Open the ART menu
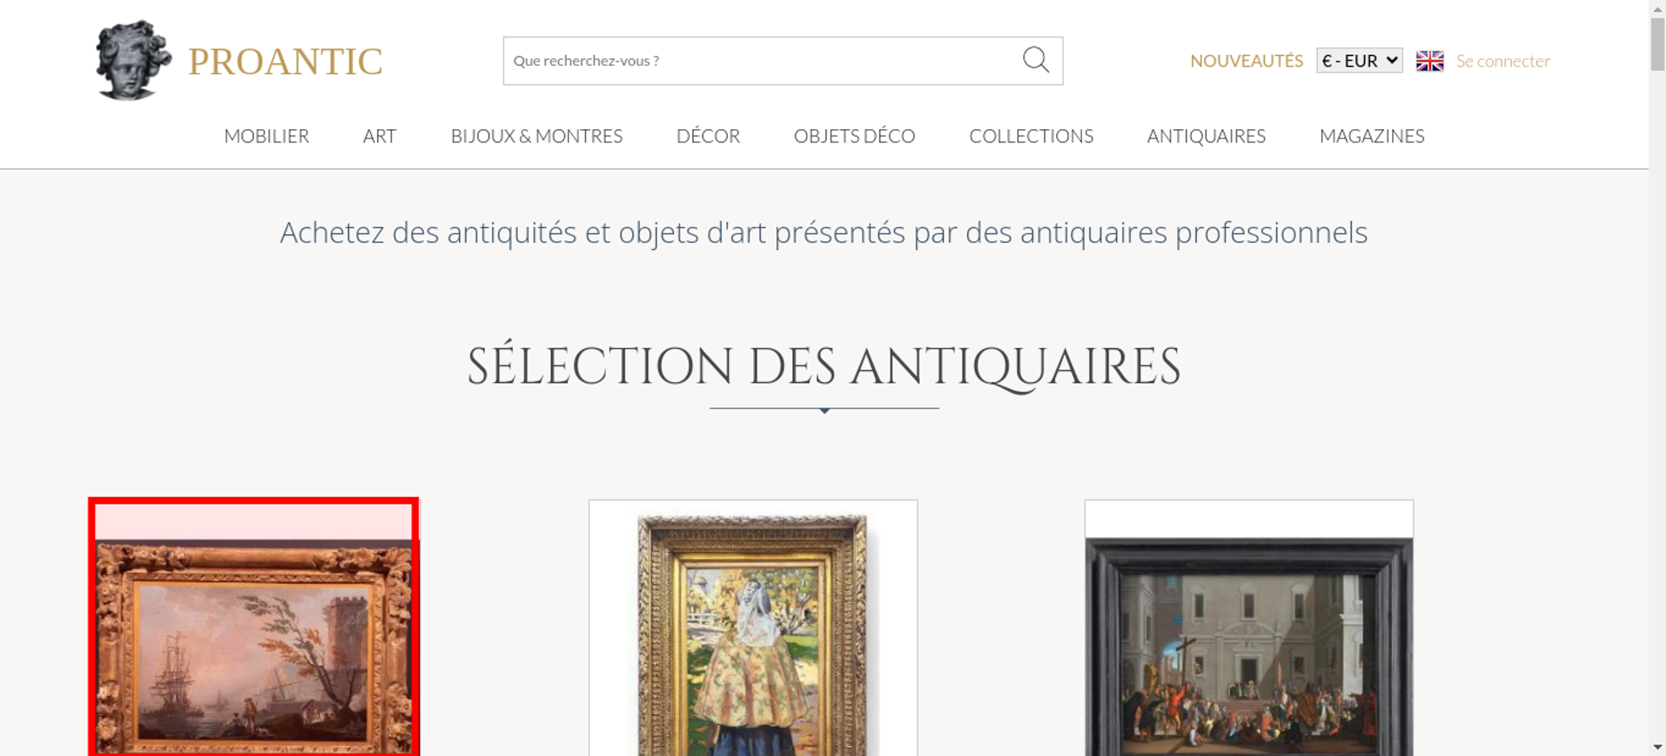The image size is (1666, 756). pyautogui.click(x=379, y=136)
